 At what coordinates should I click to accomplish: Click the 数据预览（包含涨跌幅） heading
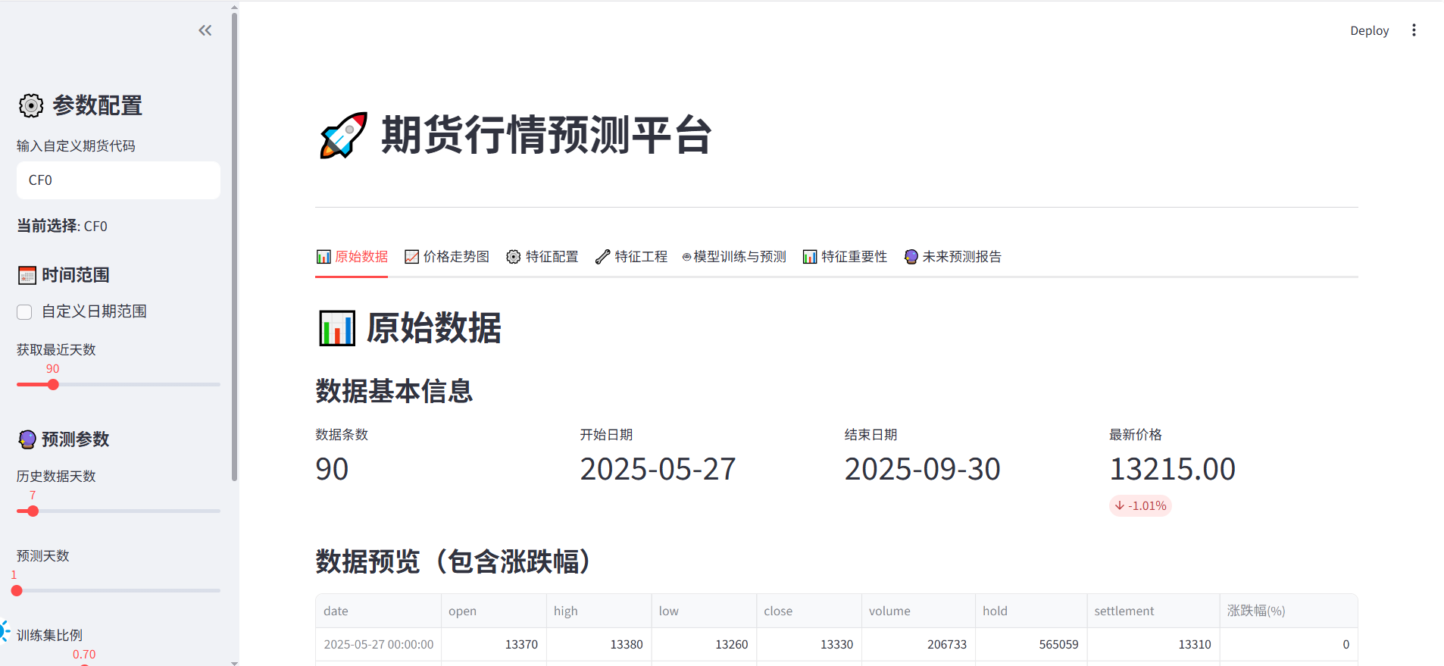pos(454,561)
